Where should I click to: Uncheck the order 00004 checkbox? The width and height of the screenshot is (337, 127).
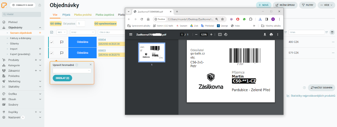click(x=52, y=42)
